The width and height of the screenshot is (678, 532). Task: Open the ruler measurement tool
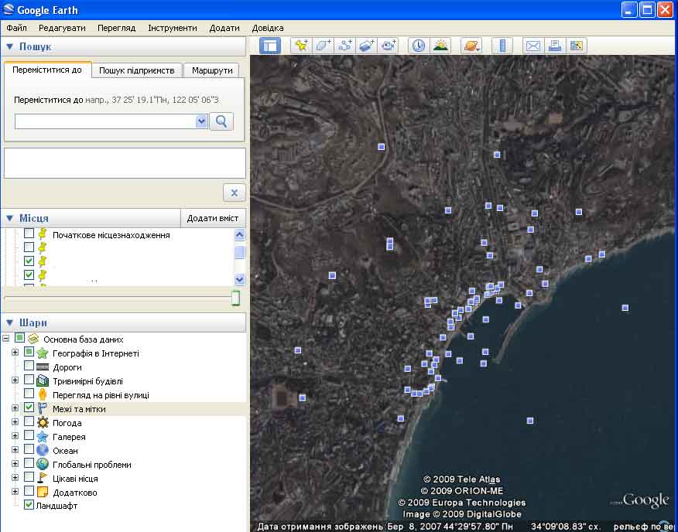pos(502,46)
